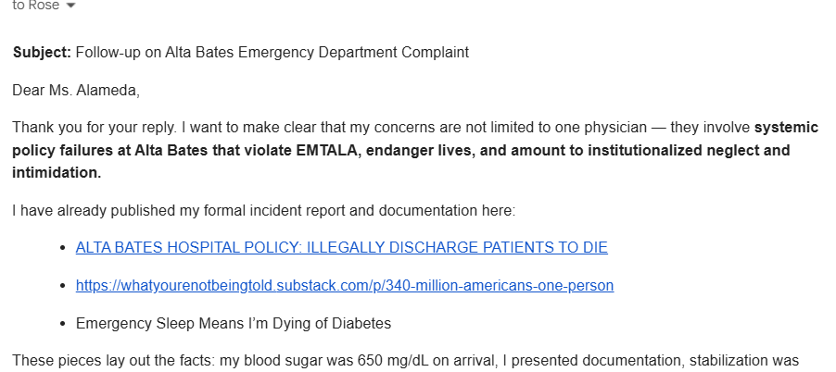Click the bold word "intimidation."
Screen dimensions: 836x372
click(x=57, y=172)
